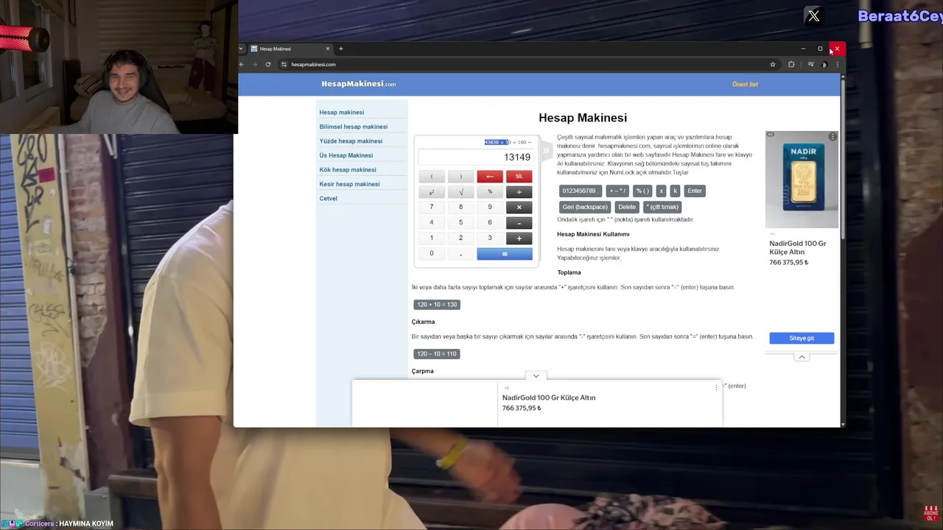Click the decimal point key
The image size is (943, 530).
point(460,253)
